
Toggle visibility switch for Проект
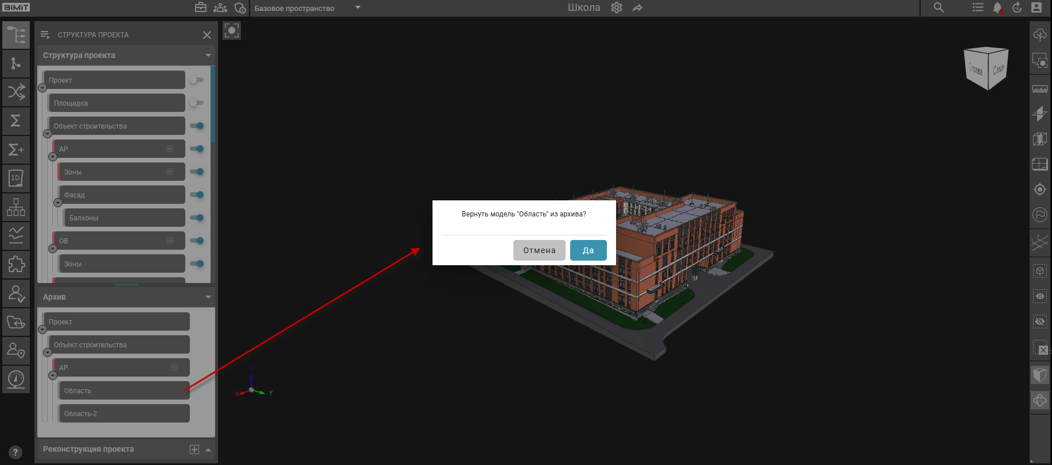coord(197,80)
